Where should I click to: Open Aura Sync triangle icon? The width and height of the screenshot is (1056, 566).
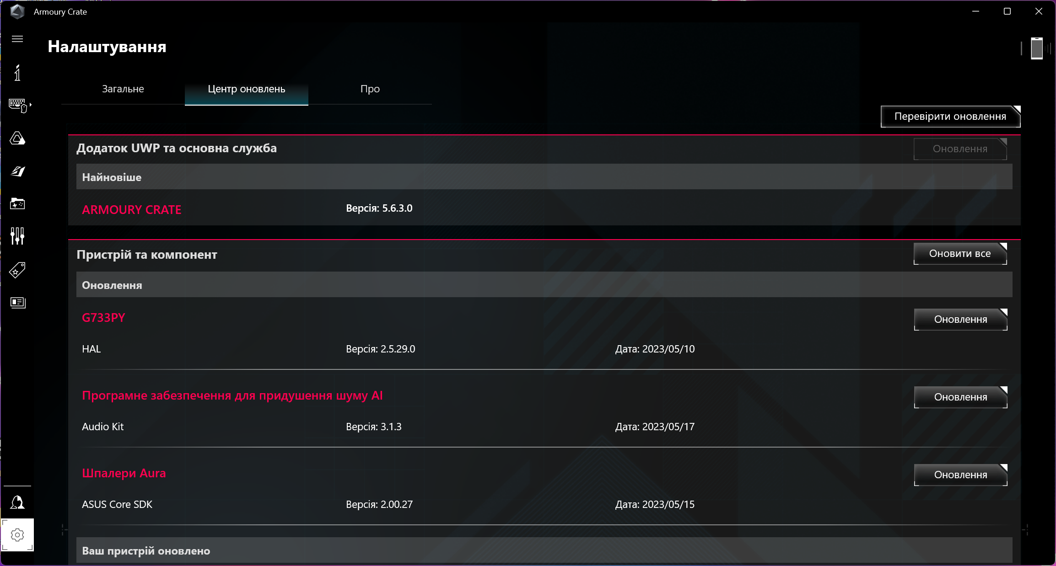(x=17, y=138)
